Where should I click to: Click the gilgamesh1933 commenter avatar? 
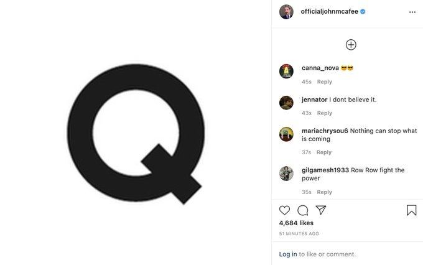point(286,174)
